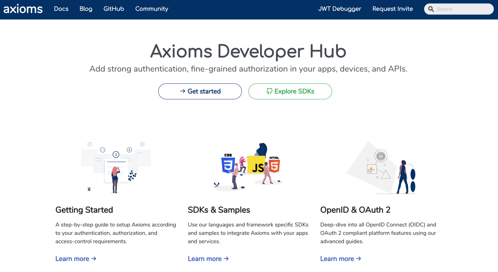Viewport: 498px width, 272px height.
Task: Open the Community page
Action: 151,9
